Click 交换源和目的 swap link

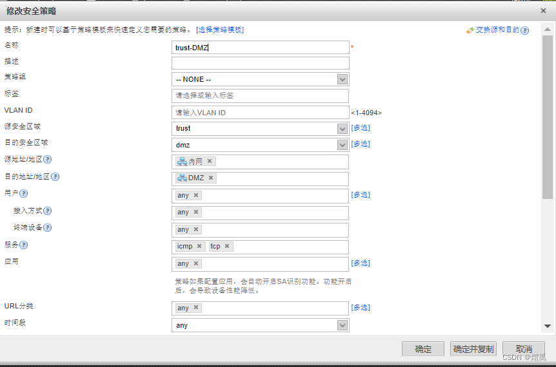[x=497, y=30]
